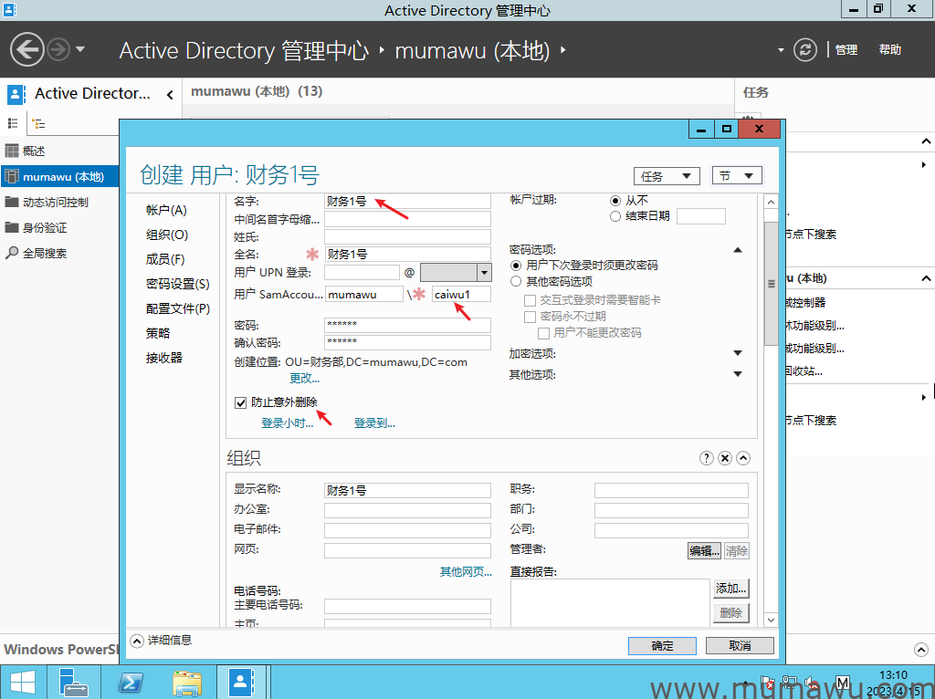This screenshot has height=699, width=935.
Task: Expand the Windows PowerShell history panel
Action: click(x=920, y=649)
